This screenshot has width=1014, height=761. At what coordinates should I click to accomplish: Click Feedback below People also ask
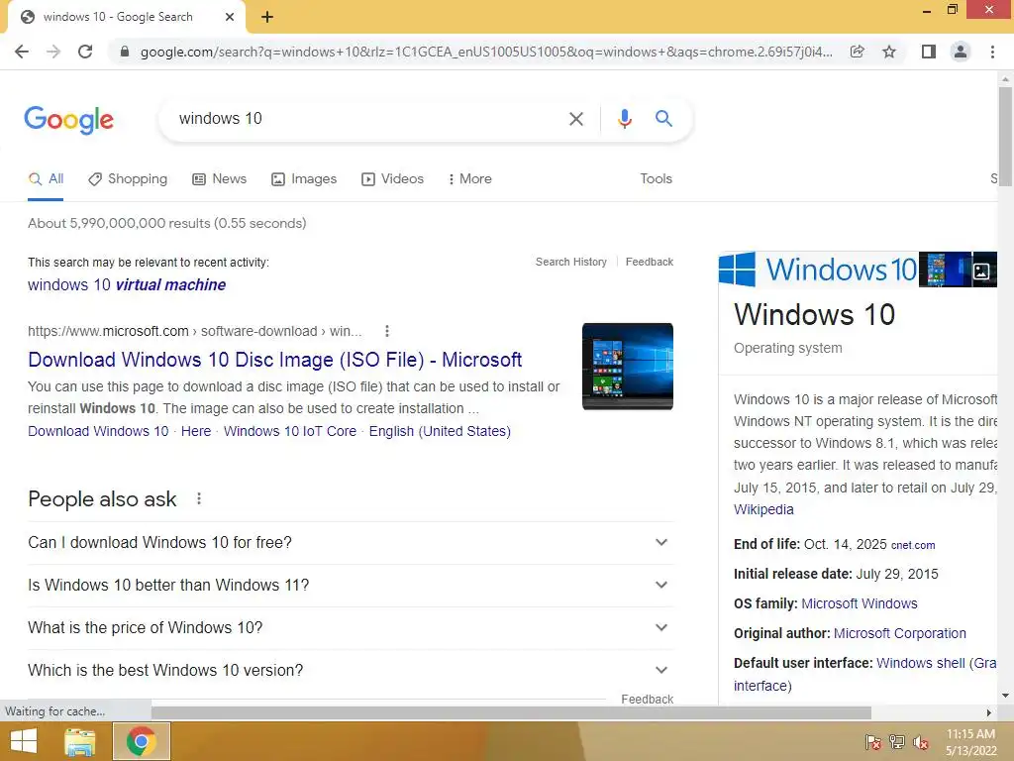pyautogui.click(x=648, y=700)
